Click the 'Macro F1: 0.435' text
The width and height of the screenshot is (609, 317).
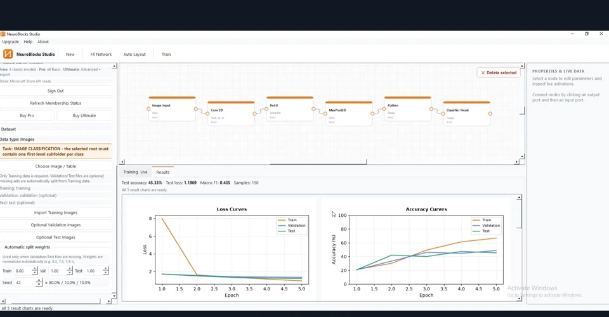(x=215, y=183)
